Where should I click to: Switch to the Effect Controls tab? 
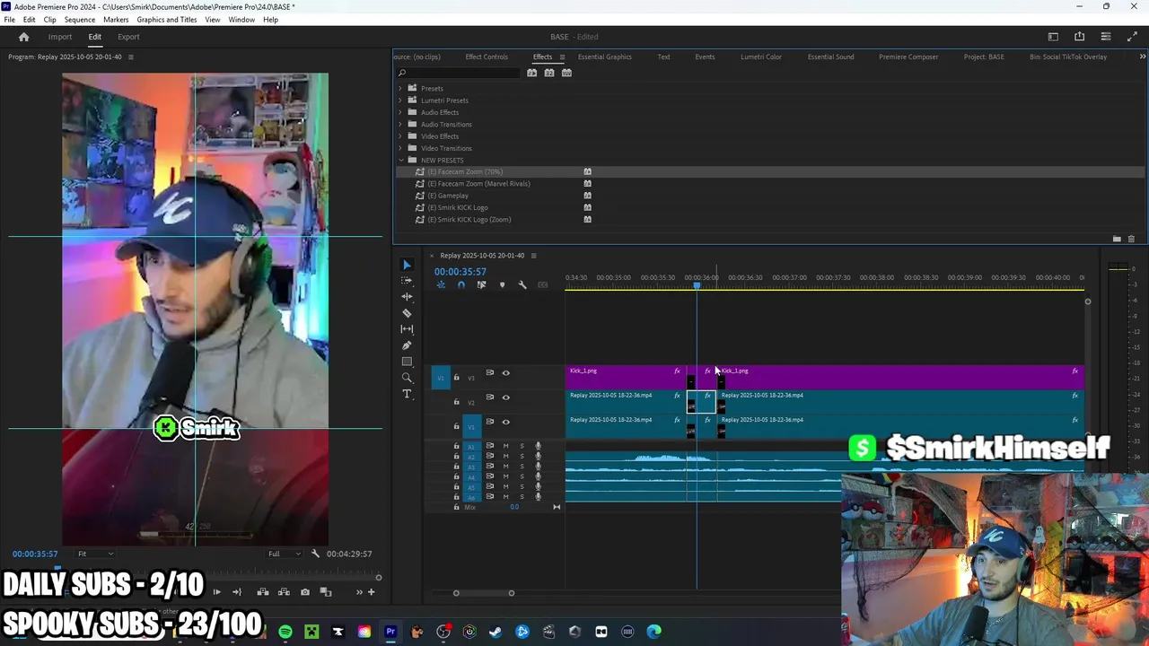point(487,57)
